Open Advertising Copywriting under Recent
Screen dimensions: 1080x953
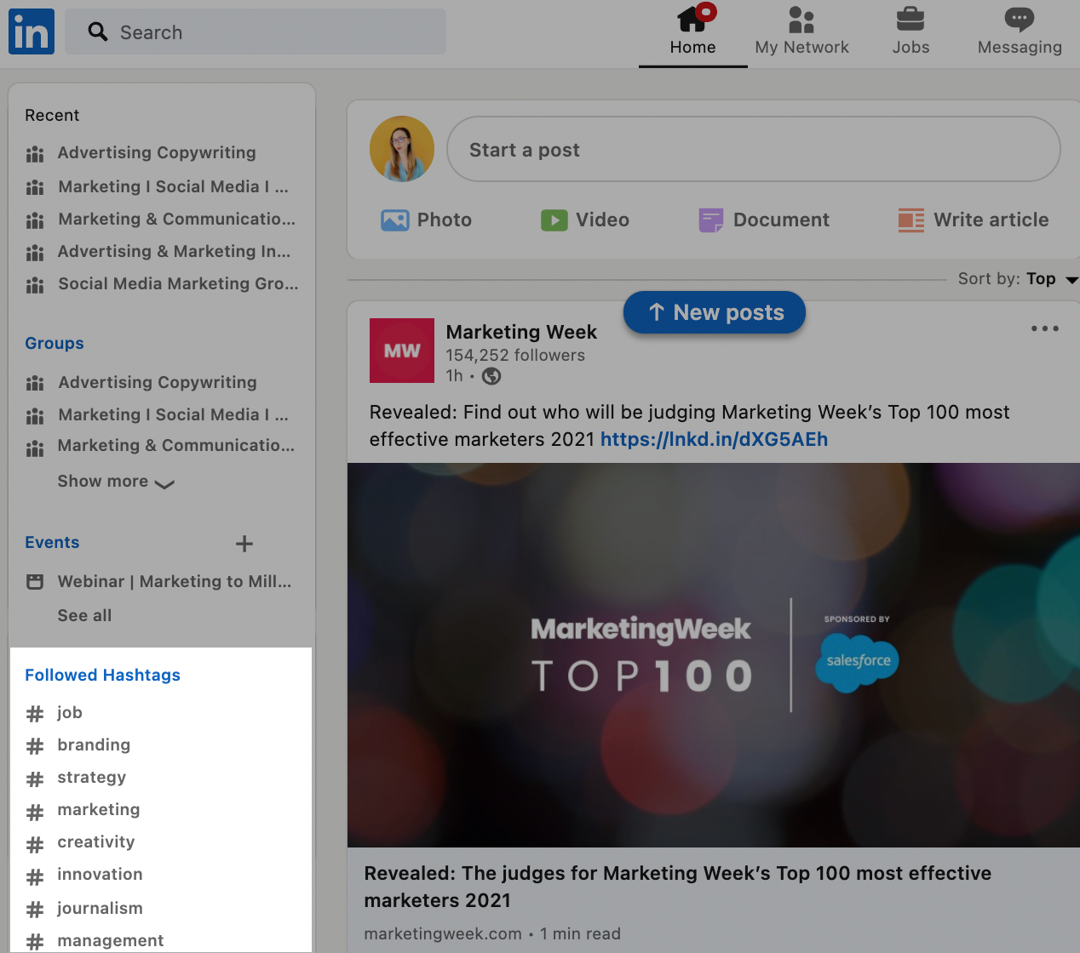coord(157,153)
